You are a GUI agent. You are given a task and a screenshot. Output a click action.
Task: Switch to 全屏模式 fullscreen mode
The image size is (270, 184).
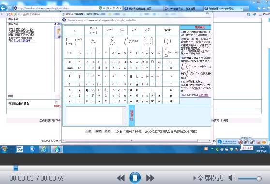208,178
